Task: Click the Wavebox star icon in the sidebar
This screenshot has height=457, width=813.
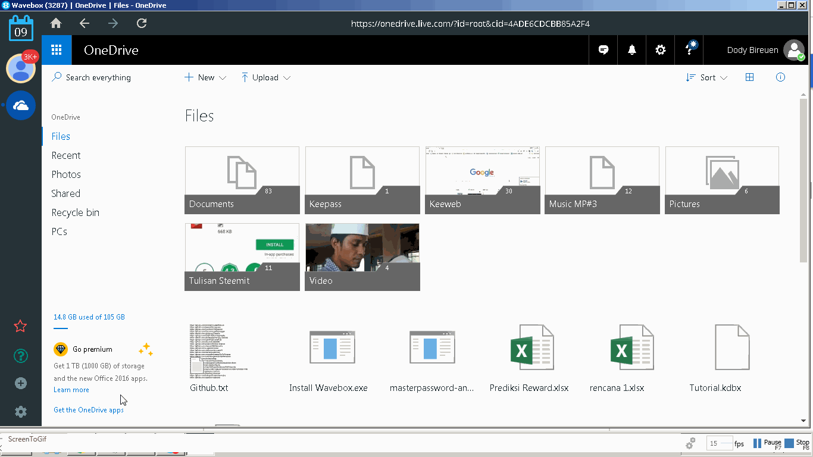Action: click(x=20, y=326)
